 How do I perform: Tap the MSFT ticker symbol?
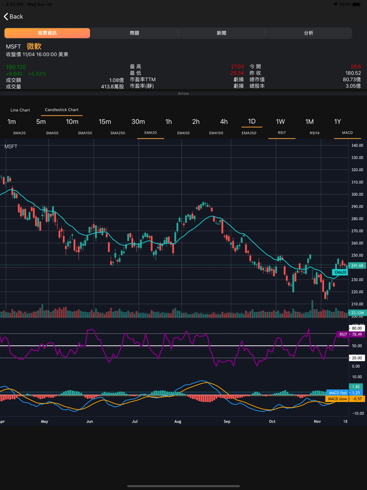14,47
